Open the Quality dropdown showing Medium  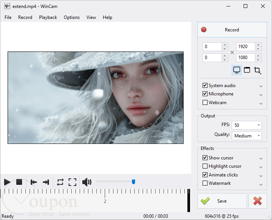[x=247, y=136]
